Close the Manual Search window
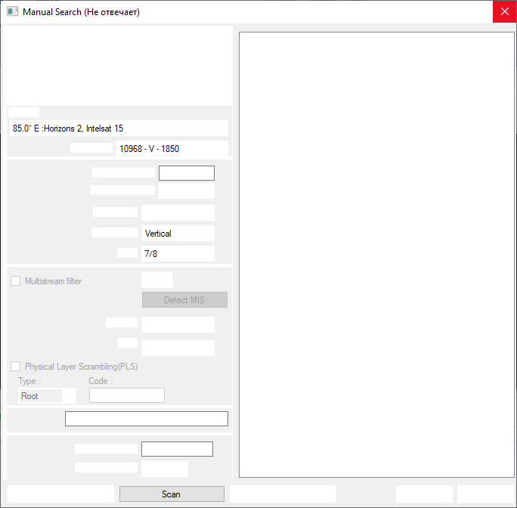The image size is (517, 508). (504, 12)
